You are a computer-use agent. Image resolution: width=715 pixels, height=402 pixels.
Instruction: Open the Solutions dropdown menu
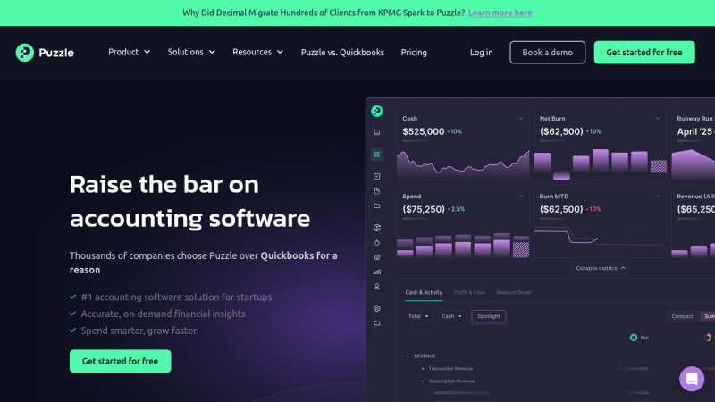pos(191,52)
